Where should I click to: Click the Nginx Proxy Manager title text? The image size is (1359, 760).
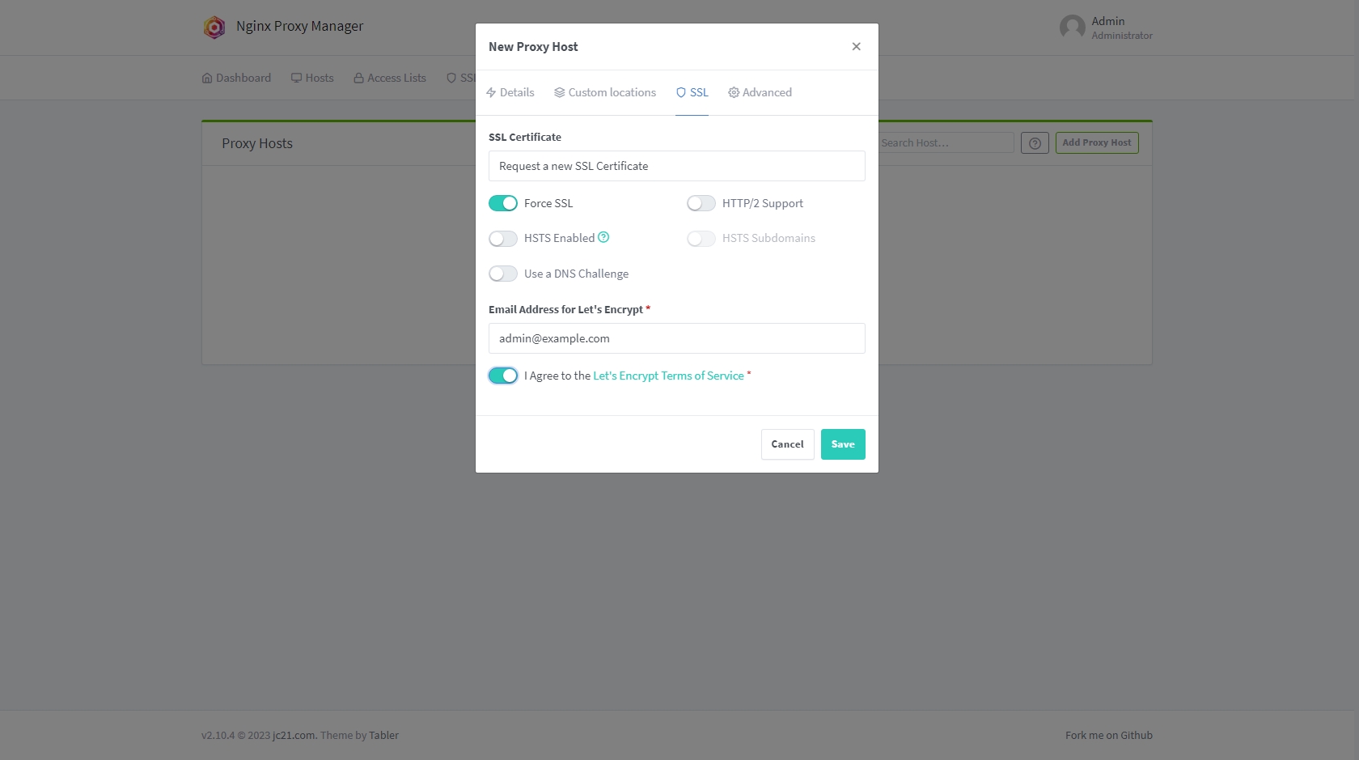[300, 26]
